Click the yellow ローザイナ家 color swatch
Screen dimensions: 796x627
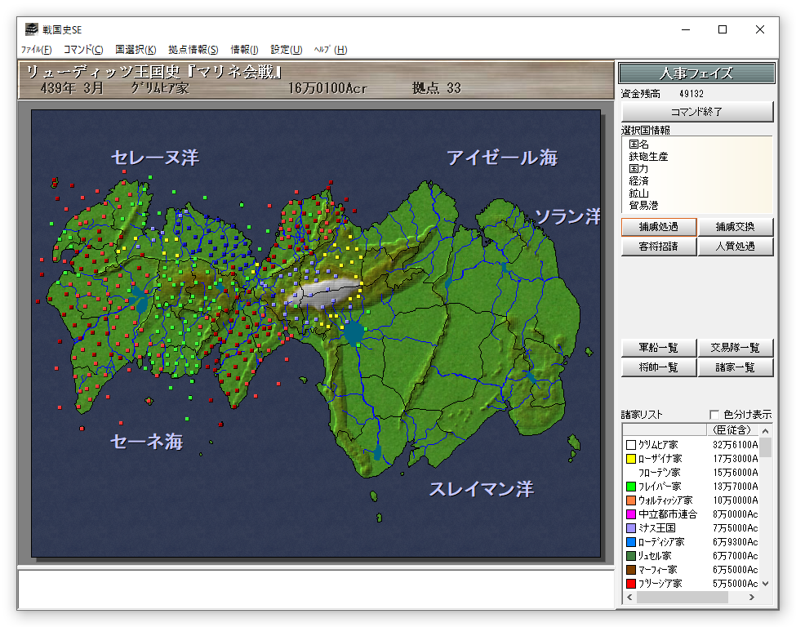(x=631, y=459)
